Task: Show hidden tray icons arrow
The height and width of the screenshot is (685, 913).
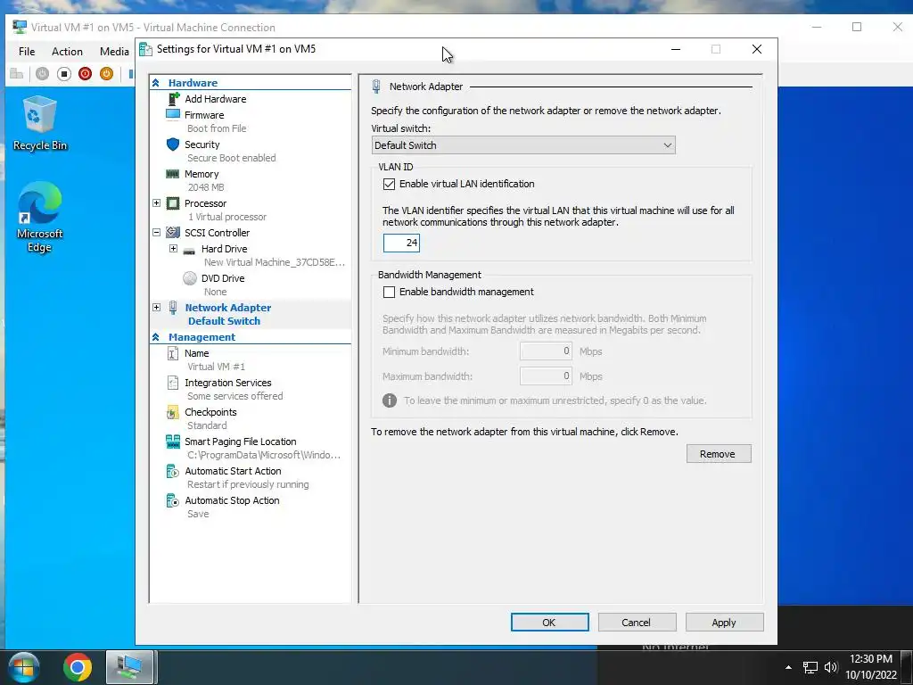Action: point(788,667)
